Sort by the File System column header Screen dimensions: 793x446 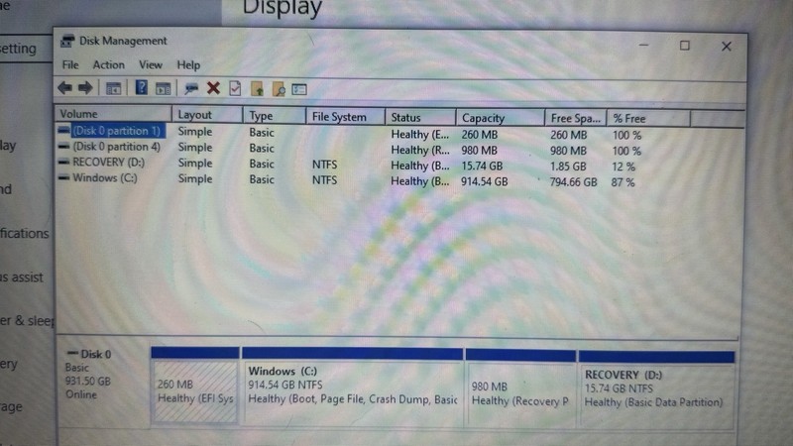click(345, 117)
